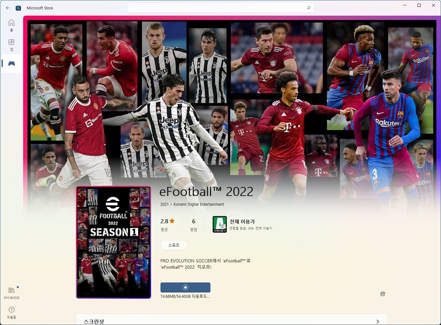Stop the eFootball download
This screenshot has height=325, width=441.
(x=185, y=287)
